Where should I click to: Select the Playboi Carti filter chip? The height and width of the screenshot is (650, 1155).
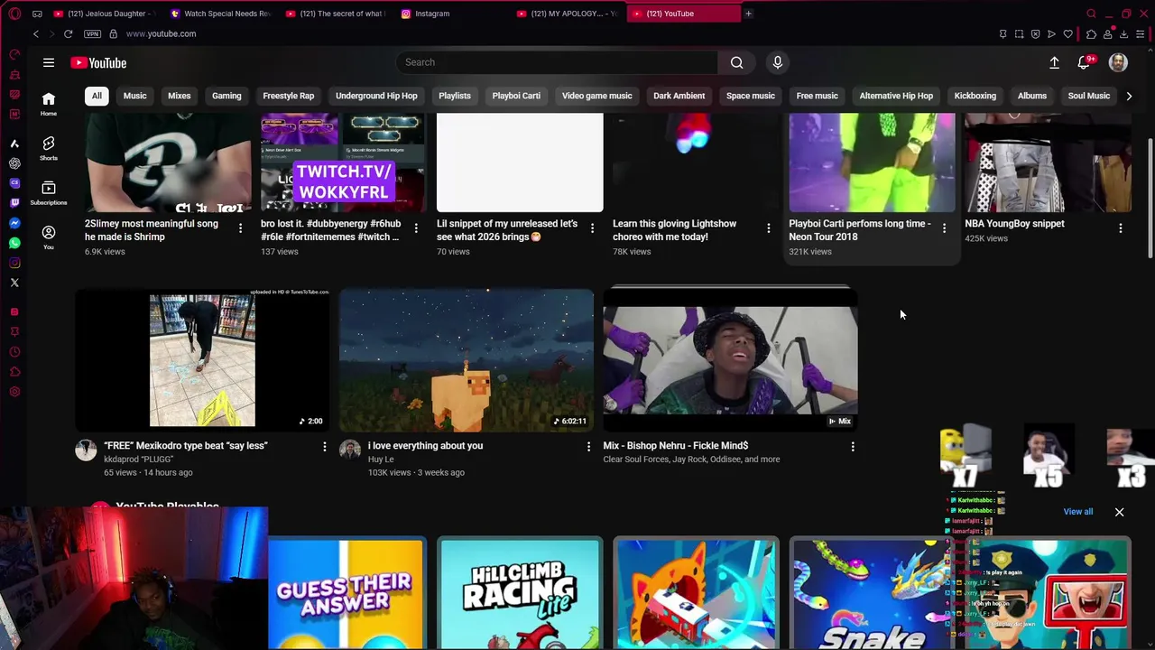point(516,96)
